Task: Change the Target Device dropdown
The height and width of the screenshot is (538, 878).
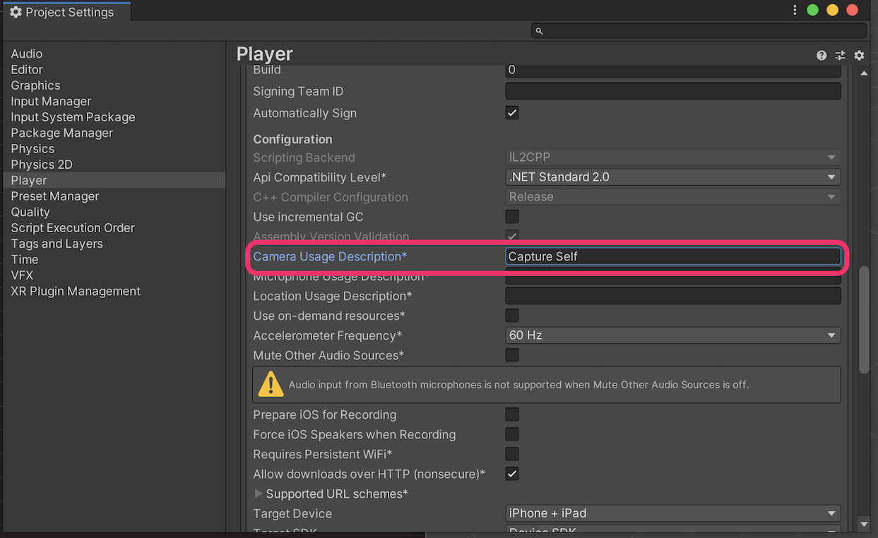Action: pos(672,513)
